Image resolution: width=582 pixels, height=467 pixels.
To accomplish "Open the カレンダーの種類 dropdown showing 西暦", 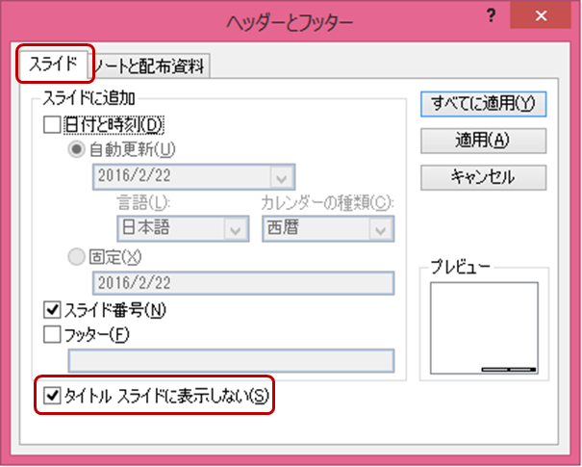I will 381,229.
